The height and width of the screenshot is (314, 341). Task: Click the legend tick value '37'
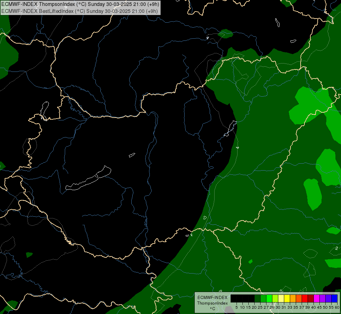(x=302, y=307)
